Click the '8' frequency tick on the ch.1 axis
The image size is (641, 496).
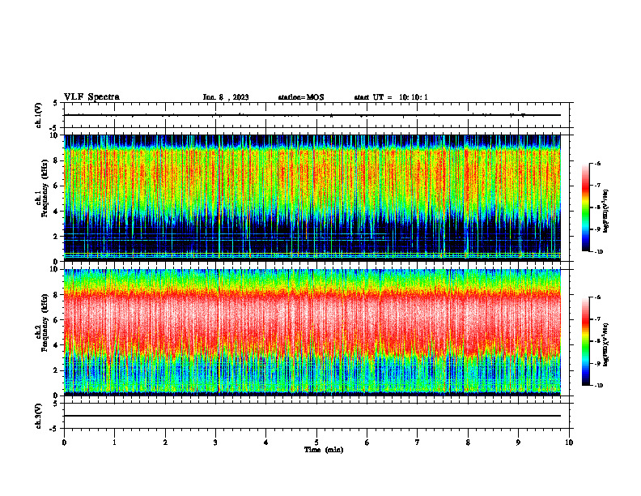point(56,160)
